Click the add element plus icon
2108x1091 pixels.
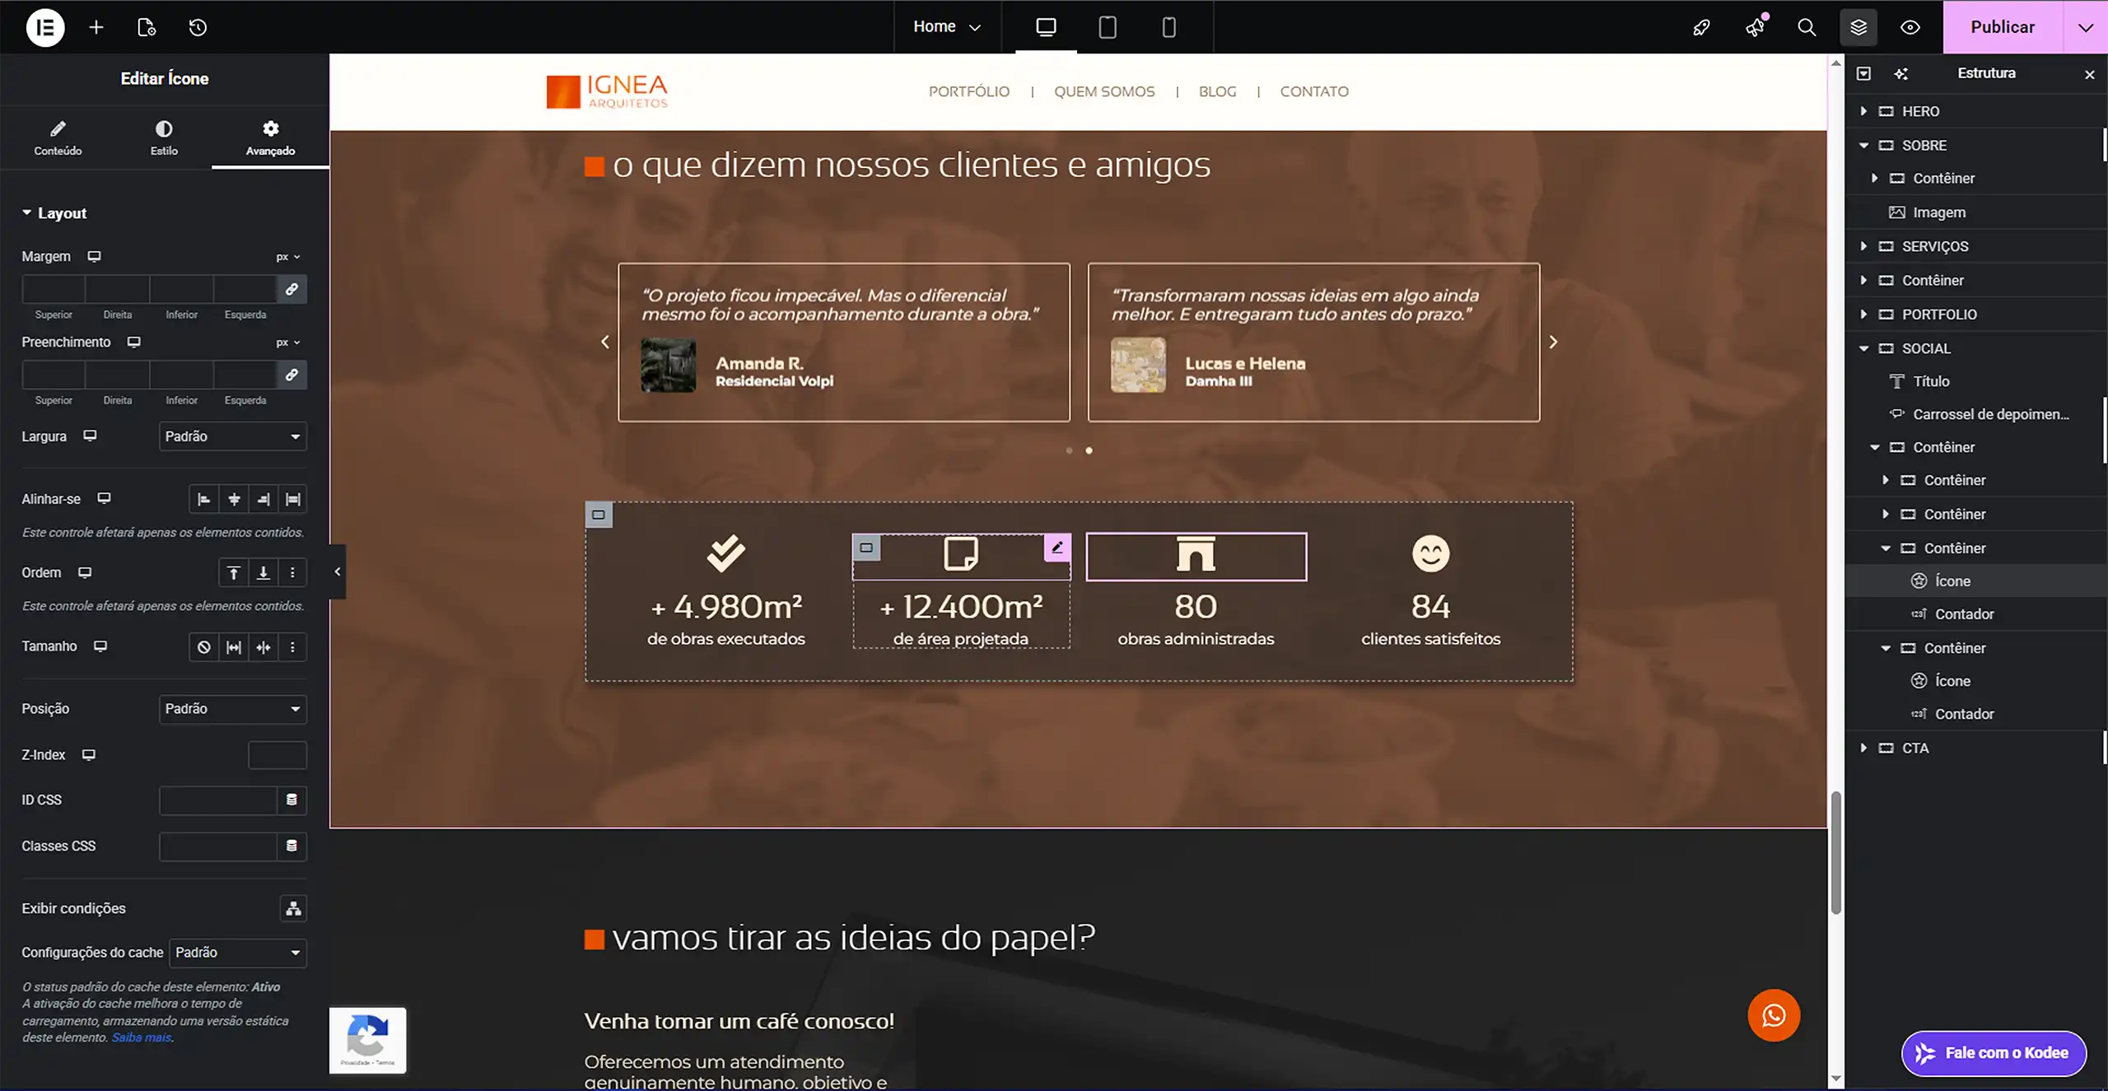(x=96, y=27)
